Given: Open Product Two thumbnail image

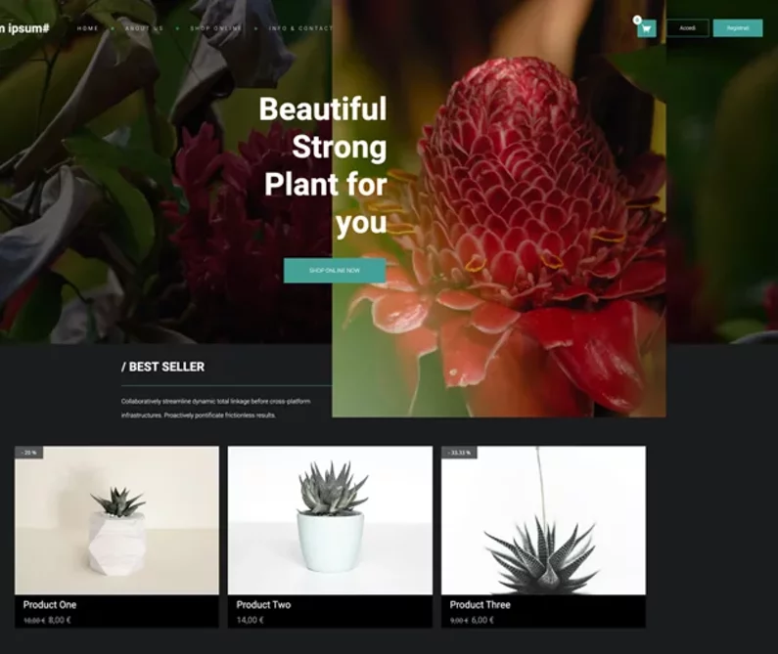Looking at the screenshot, I should [x=330, y=520].
